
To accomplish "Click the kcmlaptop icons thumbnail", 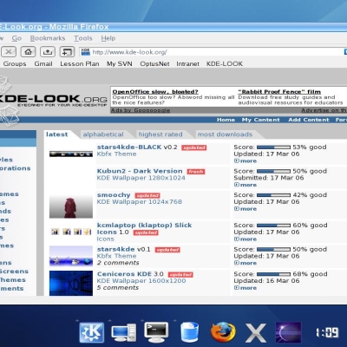I will (x=71, y=232).
